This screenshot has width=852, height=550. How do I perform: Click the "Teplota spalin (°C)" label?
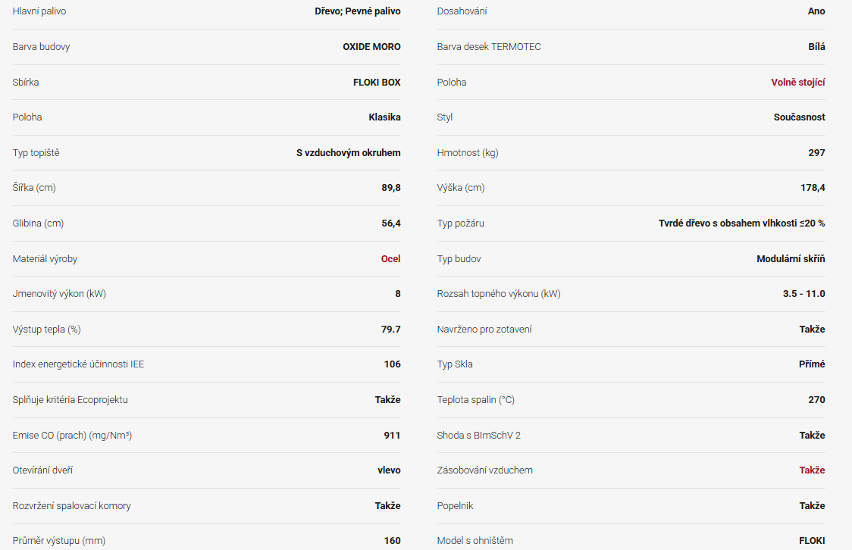pyautogui.click(x=475, y=399)
